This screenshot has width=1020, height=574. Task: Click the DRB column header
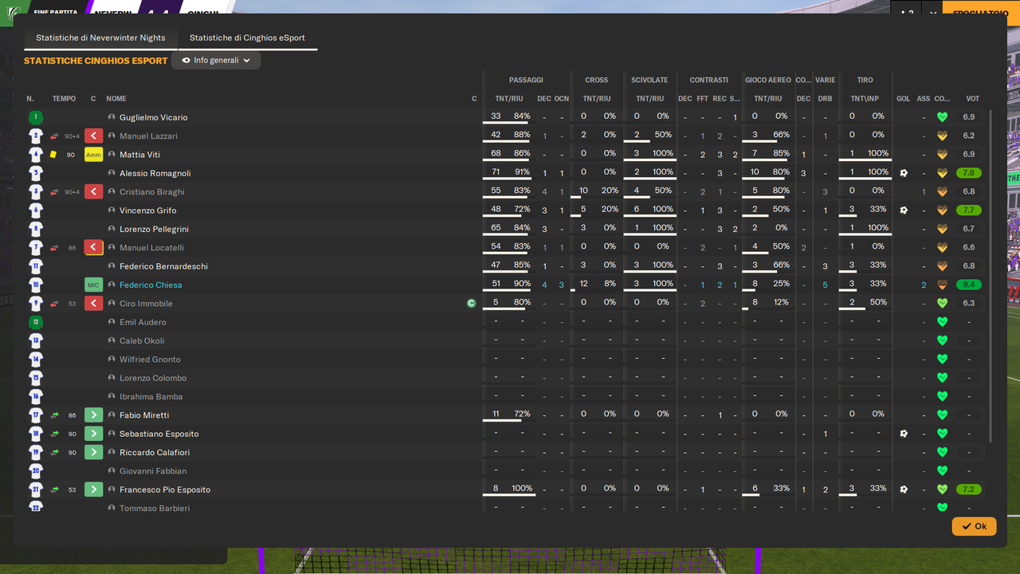pyautogui.click(x=826, y=99)
